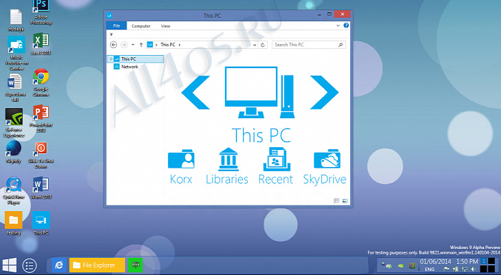This screenshot has width=501, height=275.
Task: Select the hidayk text file on desktop
Action: (16, 20)
